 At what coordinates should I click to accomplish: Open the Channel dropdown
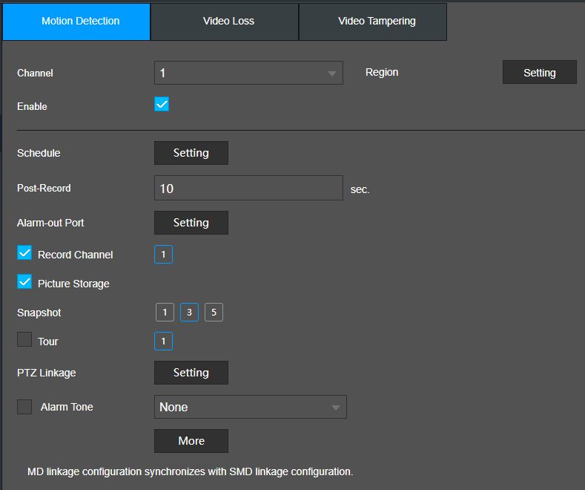(x=248, y=73)
